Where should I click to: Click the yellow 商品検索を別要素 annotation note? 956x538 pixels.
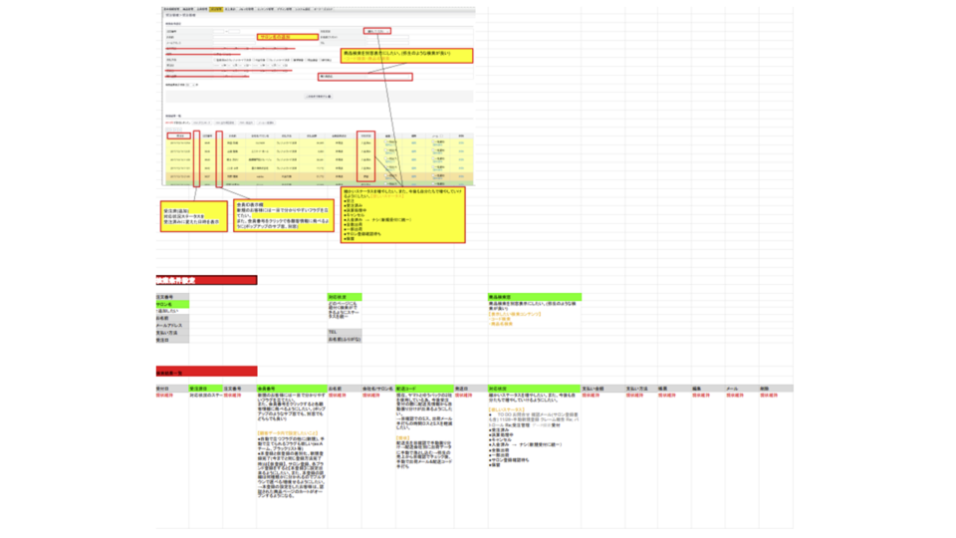pyautogui.click(x=405, y=56)
